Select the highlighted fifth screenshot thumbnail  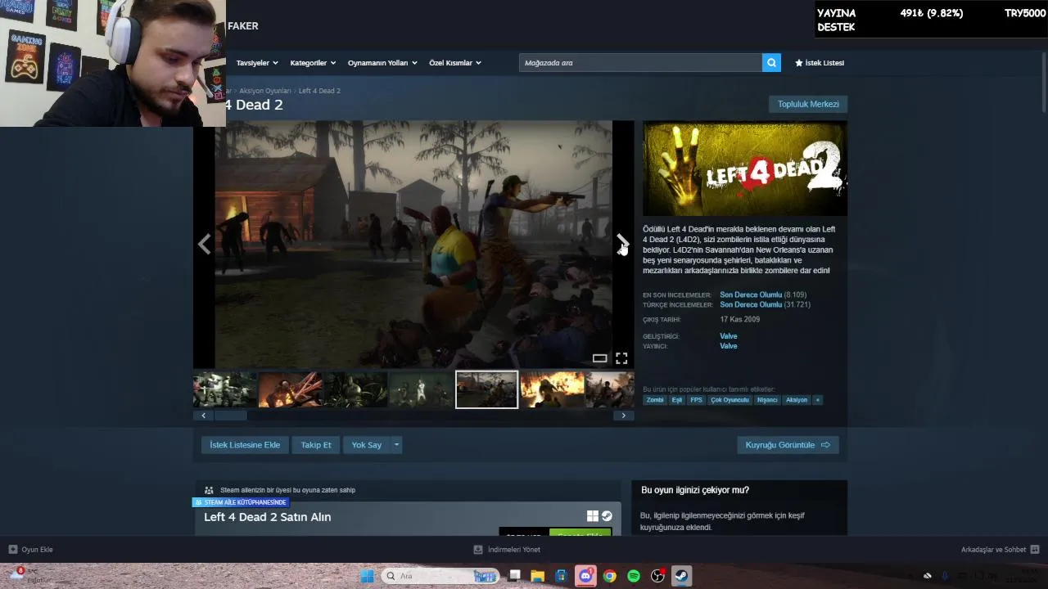pos(486,389)
